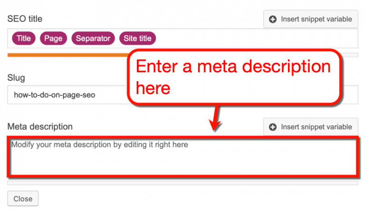Open Insert snippet variable for SEO title
Viewport: 365px width, 210px height.
[310, 19]
